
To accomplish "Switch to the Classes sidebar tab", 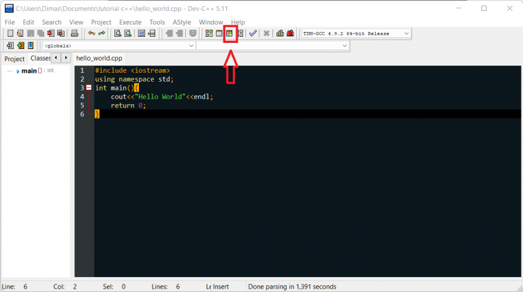I will click(40, 59).
